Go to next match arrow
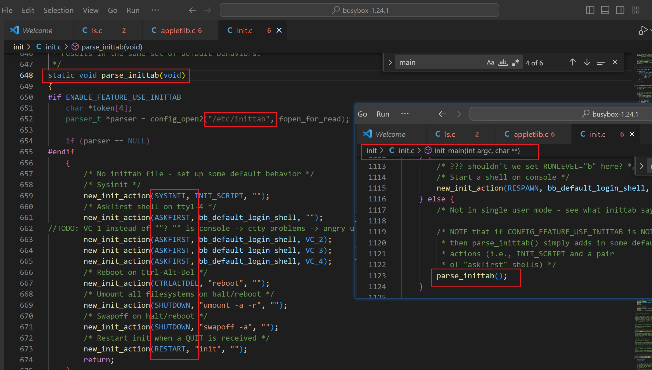The image size is (652, 370). (x=587, y=62)
